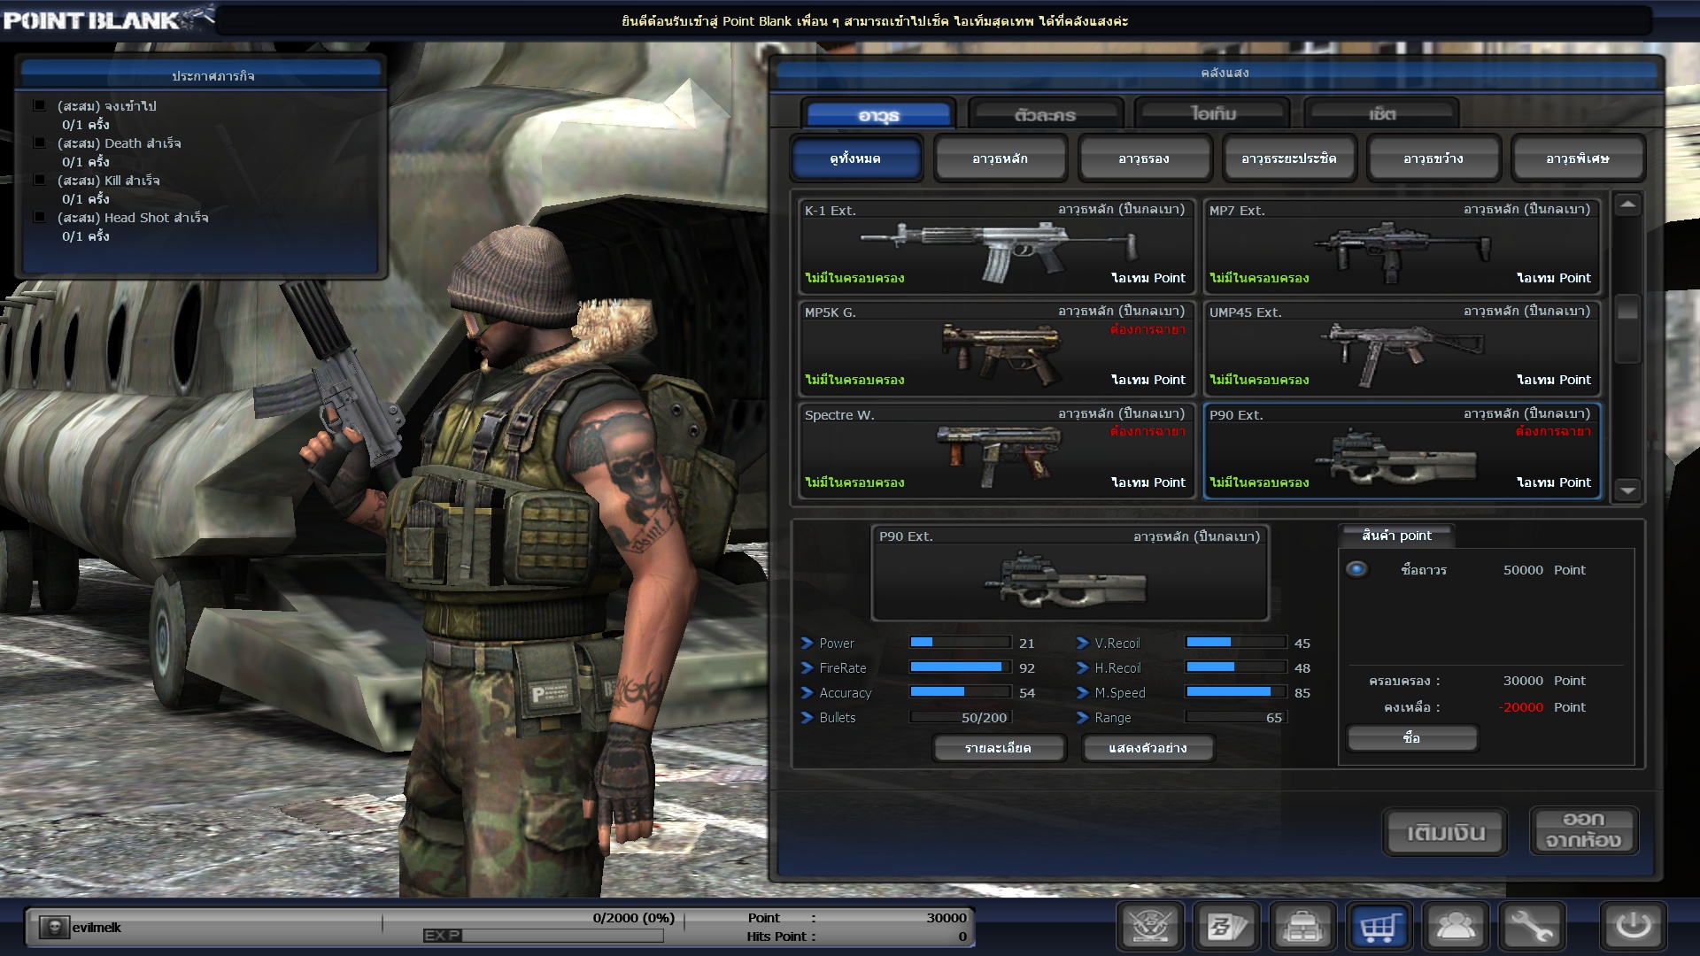1700x956 pixels.
Task: Click the power exit icon
Action: pyautogui.click(x=1633, y=927)
